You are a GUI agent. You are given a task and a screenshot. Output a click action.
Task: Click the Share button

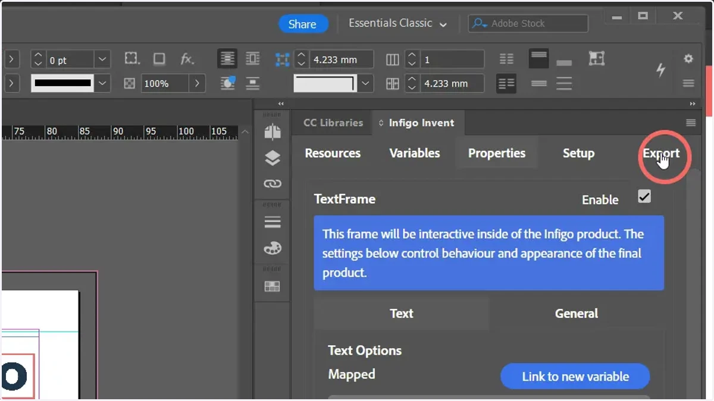[302, 24]
